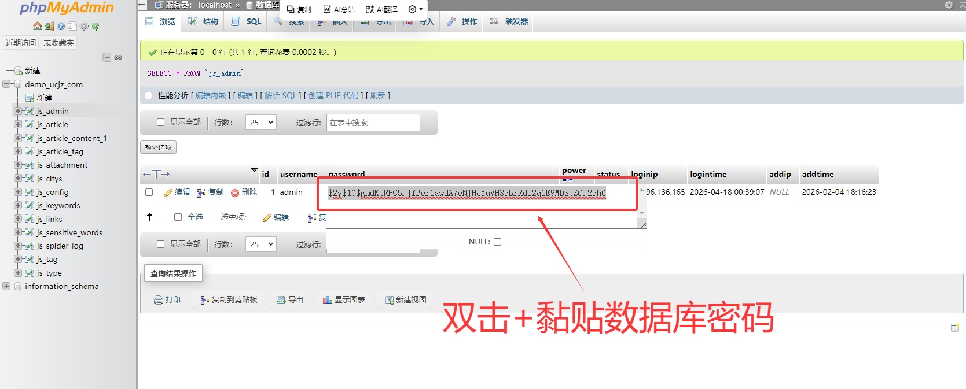Click 复制 in the floating popup toolbar
This screenshot has height=389, width=966.
(299, 9)
